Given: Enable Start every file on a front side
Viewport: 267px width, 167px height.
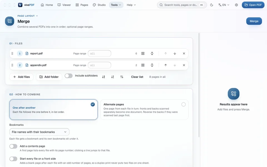Looking at the screenshot, I should (x=13, y=159).
